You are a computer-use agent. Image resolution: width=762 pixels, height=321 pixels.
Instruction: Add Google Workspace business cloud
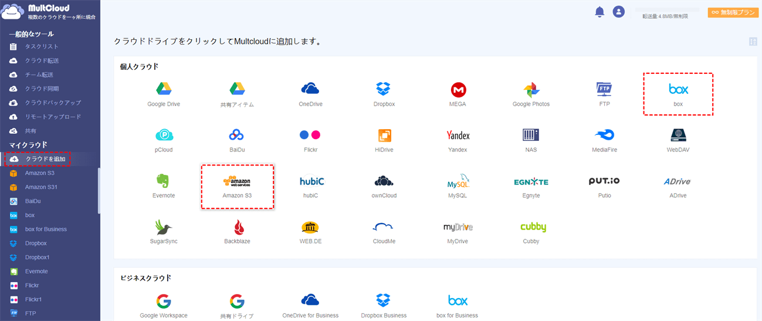point(164,306)
